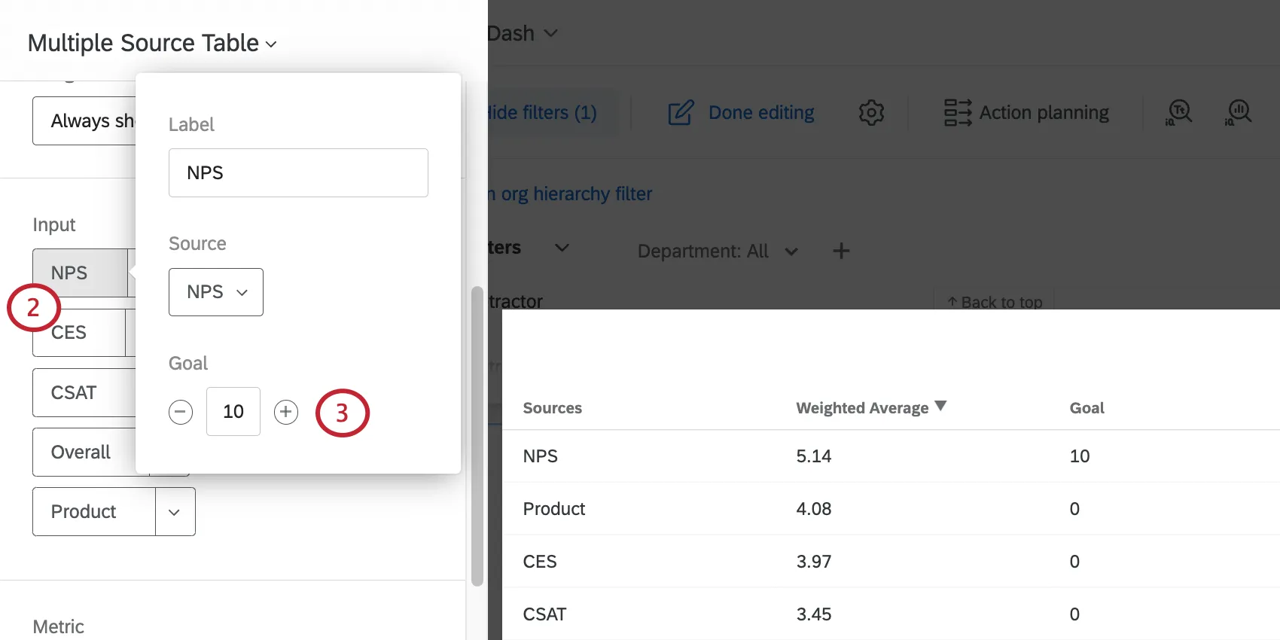Screen dimensions: 1280x640
Task: Decrease the Goal value with minus button
Action: pyautogui.click(x=181, y=412)
